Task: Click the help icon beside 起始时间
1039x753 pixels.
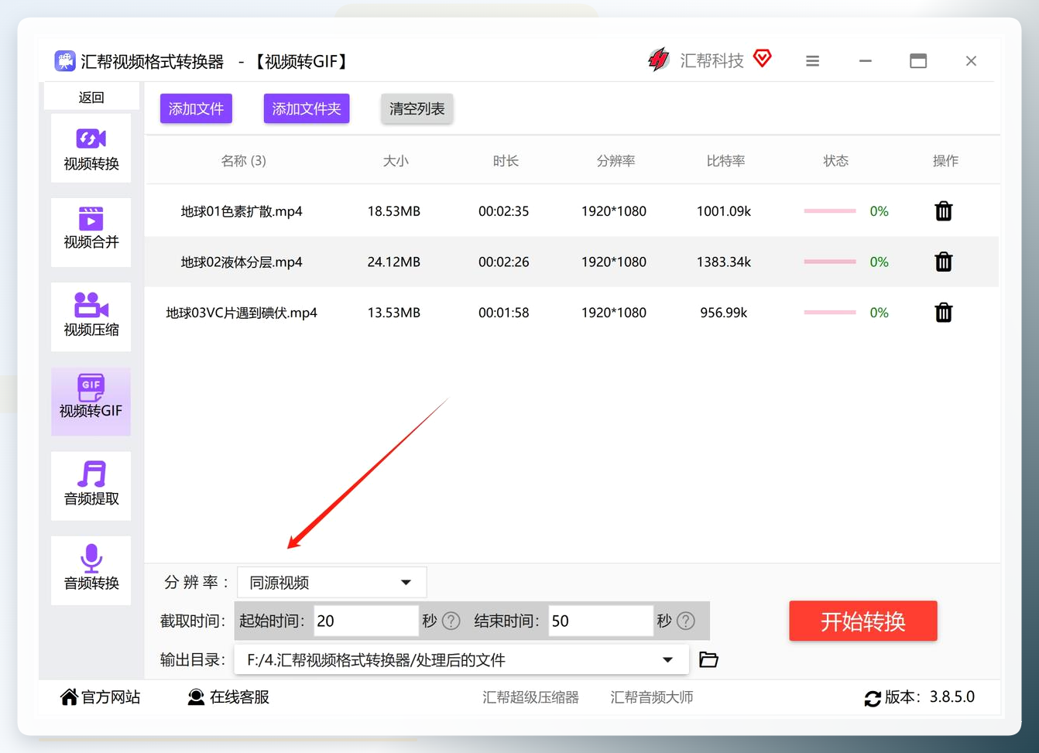Action: 451,621
